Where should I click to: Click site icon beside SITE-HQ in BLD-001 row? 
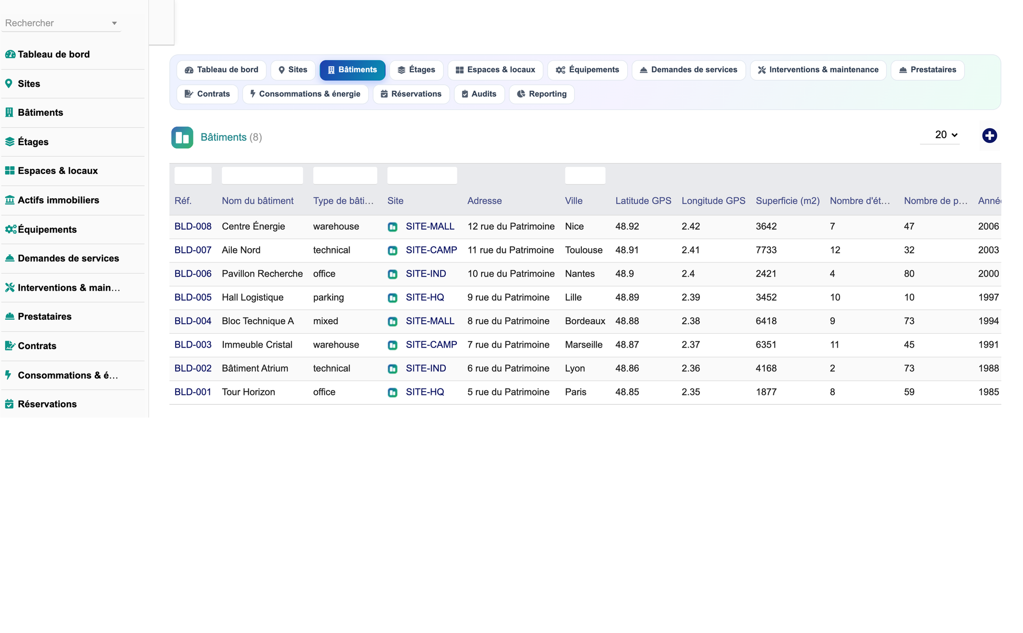tap(393, 393)
